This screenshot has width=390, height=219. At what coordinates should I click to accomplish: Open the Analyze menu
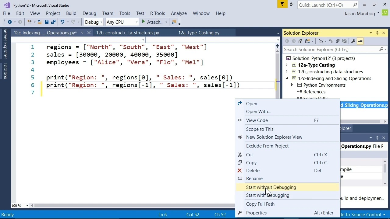[179, 13]
